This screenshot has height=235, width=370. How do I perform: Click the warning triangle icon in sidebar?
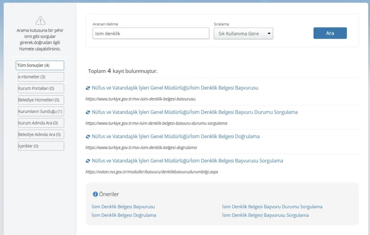pos(40,21)
